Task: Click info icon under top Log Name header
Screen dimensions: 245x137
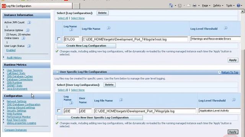Action: pos(71,29)
